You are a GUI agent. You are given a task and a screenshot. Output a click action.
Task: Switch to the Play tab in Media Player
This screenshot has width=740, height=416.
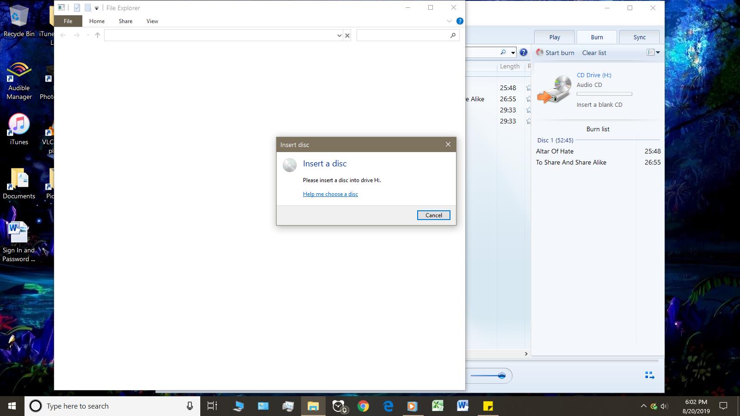(555, 37)
